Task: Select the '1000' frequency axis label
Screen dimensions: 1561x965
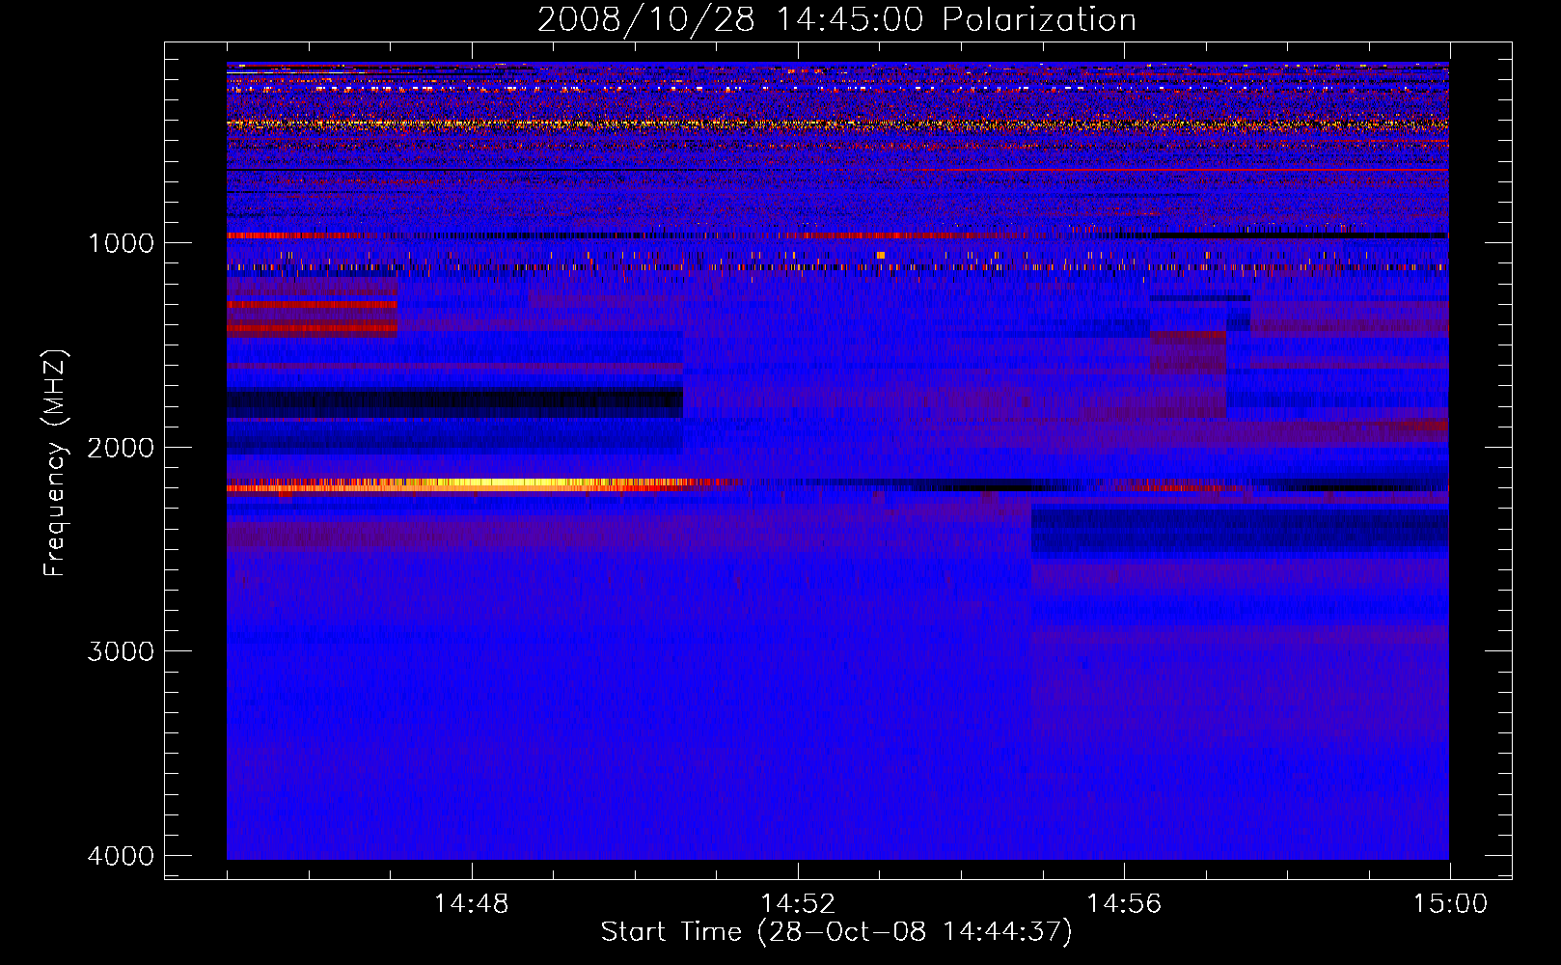Action: 121,243
